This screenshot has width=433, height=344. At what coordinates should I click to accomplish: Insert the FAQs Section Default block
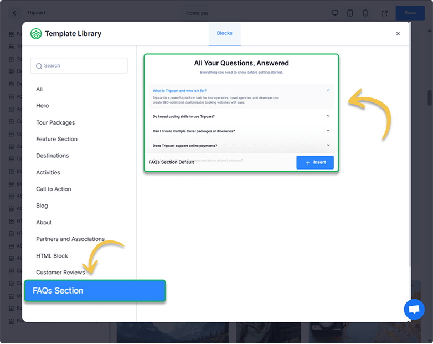pyautogui.click(x=315, y=162)
